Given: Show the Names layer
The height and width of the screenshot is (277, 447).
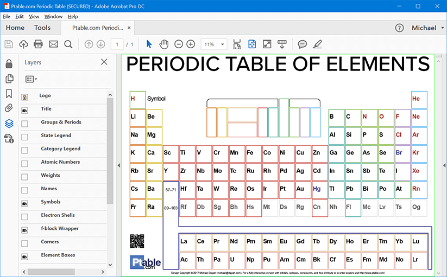Looking at the screenshot, I should pyautogui.click(x=24, y=190).
